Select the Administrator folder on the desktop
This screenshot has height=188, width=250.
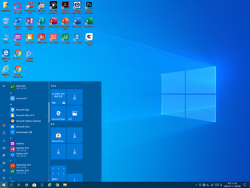(x=6, y=6)
